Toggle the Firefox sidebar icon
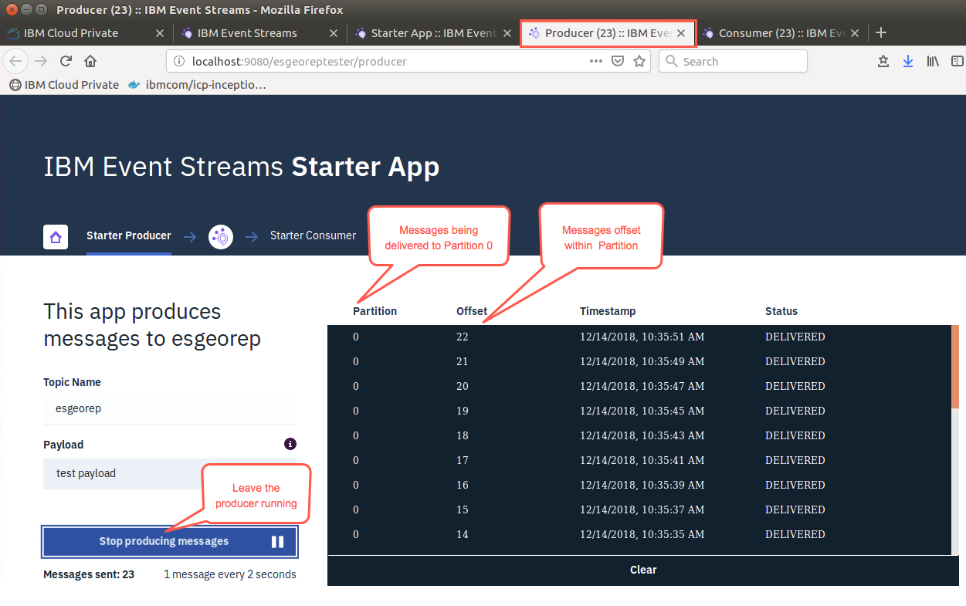Screen dimensions: 966x606 point(957,61)
